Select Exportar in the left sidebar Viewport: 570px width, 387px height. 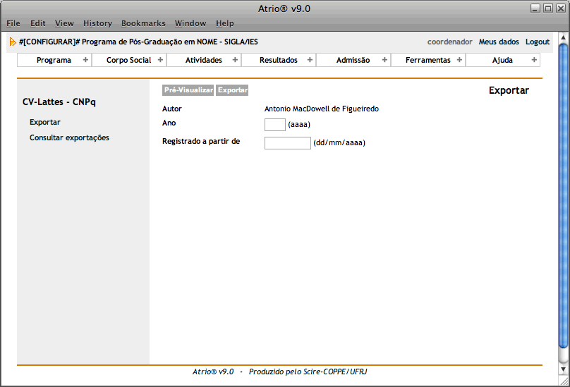[45, 123]
